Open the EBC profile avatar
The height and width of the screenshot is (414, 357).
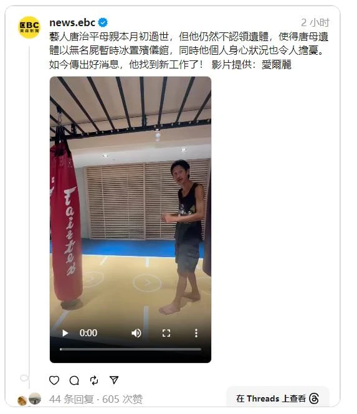29,27
